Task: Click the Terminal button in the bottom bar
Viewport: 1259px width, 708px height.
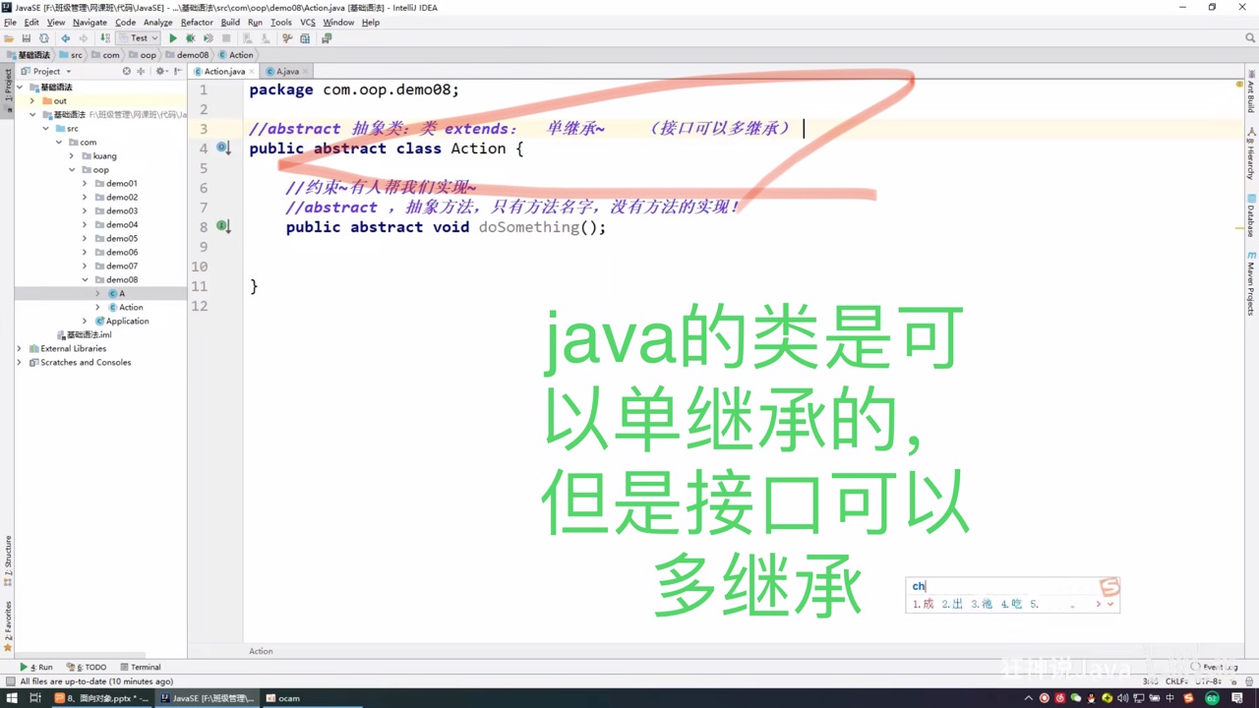Action: click(145, 667)
